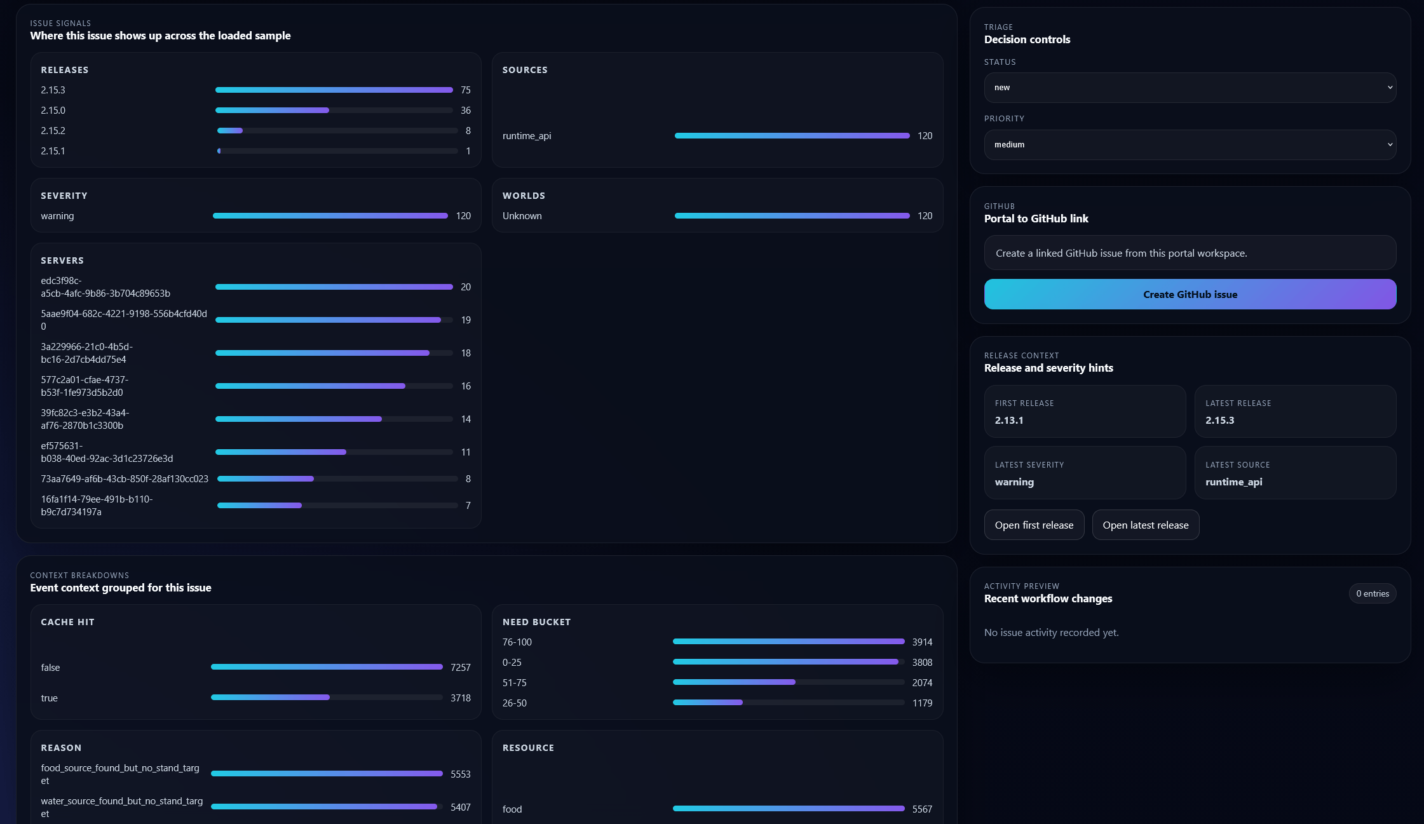Click release label '2.15.2' in Releases list
The width and height of the screenshot is (1424, 824).
click(x=53, y=131)
